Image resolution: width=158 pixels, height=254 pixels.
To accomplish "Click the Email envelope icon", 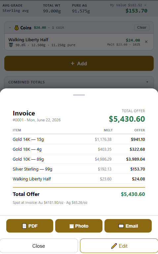I will [121, 226].
